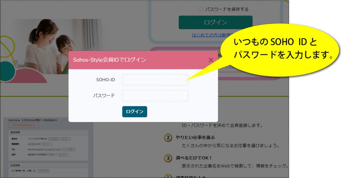Click the step 2 number icon
This screenshot has width=343, height=178.
click(x=168, y=138)
